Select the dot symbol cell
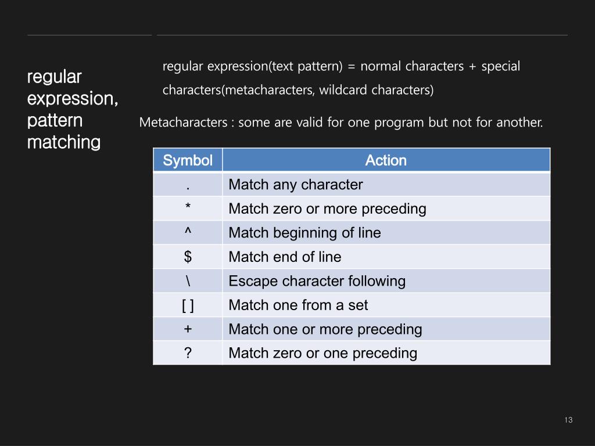The image size is (595, 446). click(x=188, y=185)
